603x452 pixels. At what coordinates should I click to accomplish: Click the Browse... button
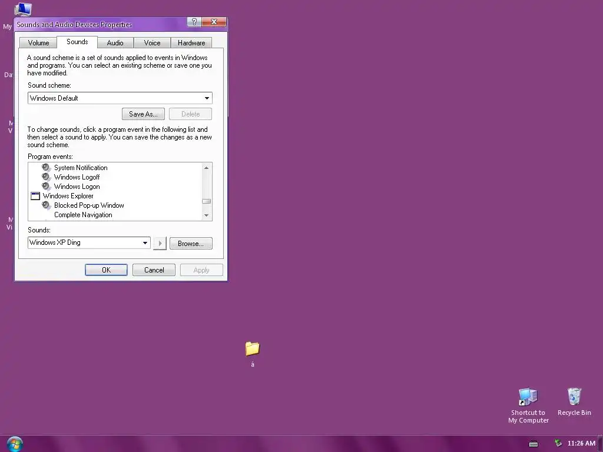tap(191, 243)
